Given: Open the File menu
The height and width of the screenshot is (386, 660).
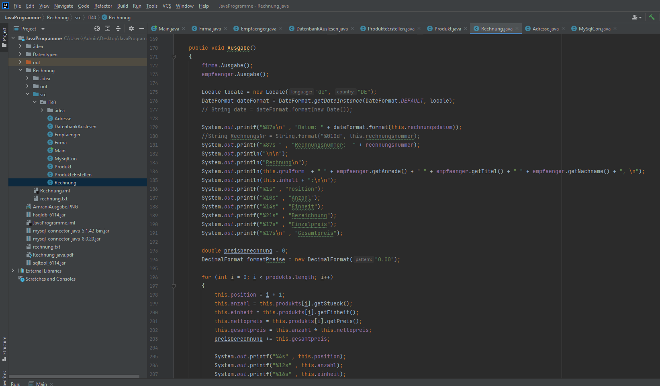Looking at the screenshot, I should coord(17,6).
